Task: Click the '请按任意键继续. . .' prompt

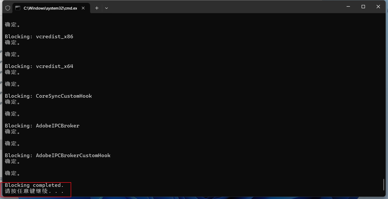Action: (x=34, y=191)
